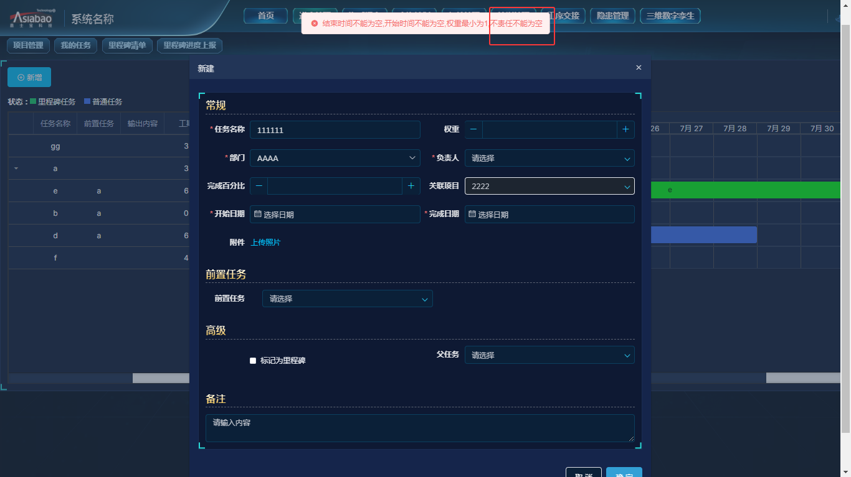Click the blue 普通任务 legend swatch

click(x=87, y=101)
